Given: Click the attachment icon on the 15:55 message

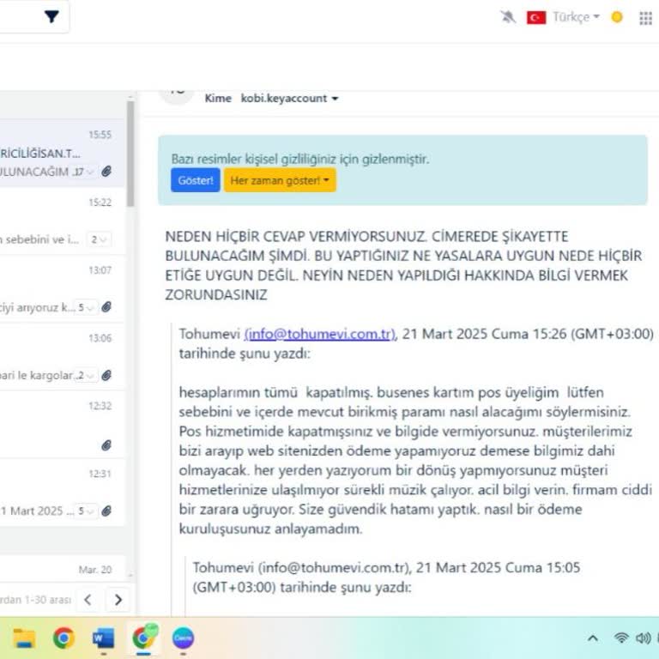Looking at the screenshot, I should point(106,172).
